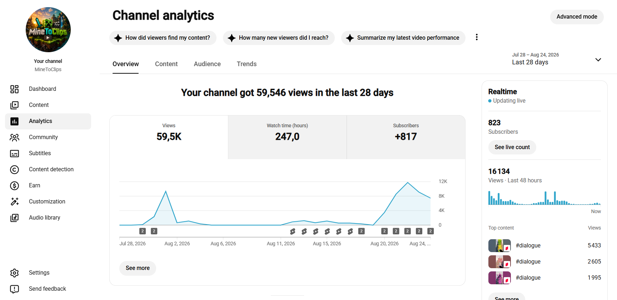Click the 12K y-axis label

click(x=443, y=181)
